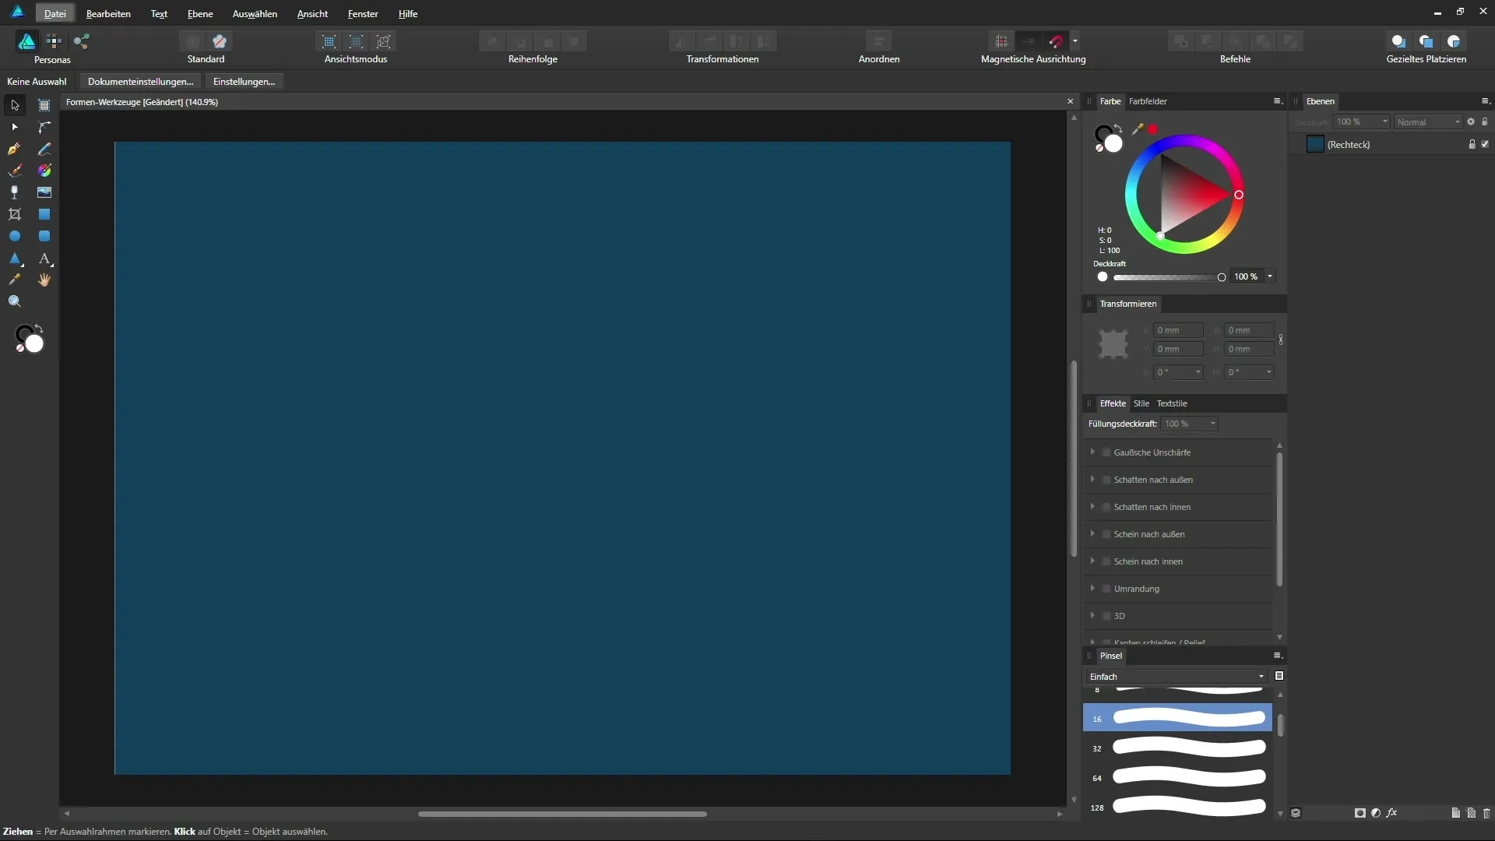Select the Triangle shape tool

pyautogui.click(x=15, y=258)
